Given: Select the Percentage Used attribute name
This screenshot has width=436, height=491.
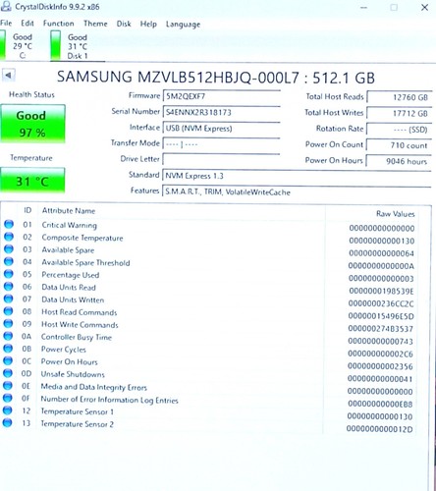Looking at the screenshot, I should 70,275.
